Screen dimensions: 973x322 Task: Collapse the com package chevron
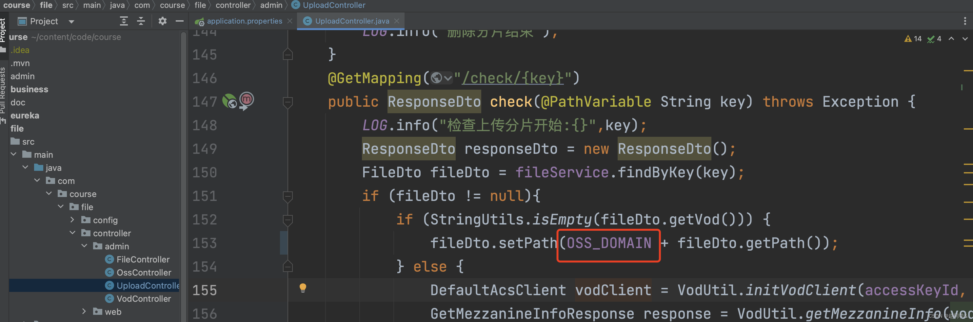click(x=37, y=181)
